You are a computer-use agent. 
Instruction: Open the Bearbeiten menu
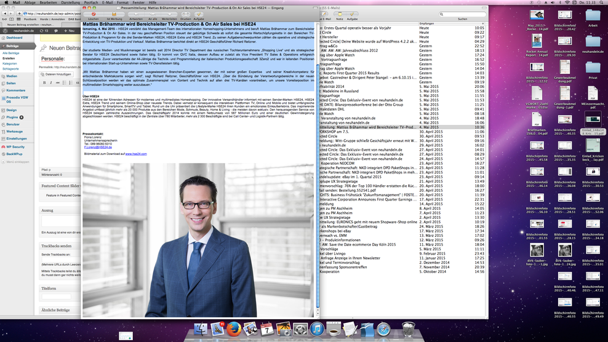click(48, 2)
